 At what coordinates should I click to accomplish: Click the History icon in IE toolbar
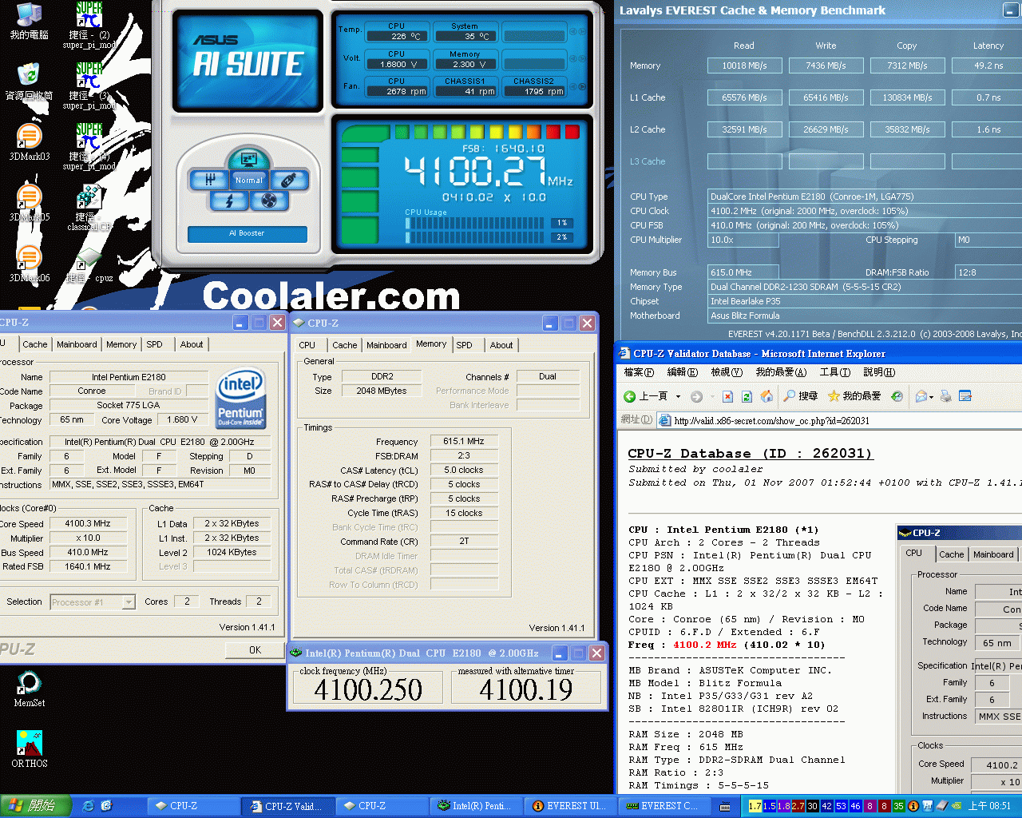click(897, 396)
